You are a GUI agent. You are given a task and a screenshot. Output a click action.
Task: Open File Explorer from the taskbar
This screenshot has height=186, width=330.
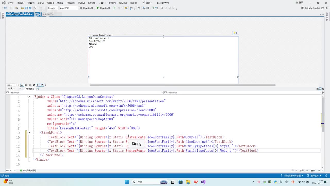tap(188, 182)
